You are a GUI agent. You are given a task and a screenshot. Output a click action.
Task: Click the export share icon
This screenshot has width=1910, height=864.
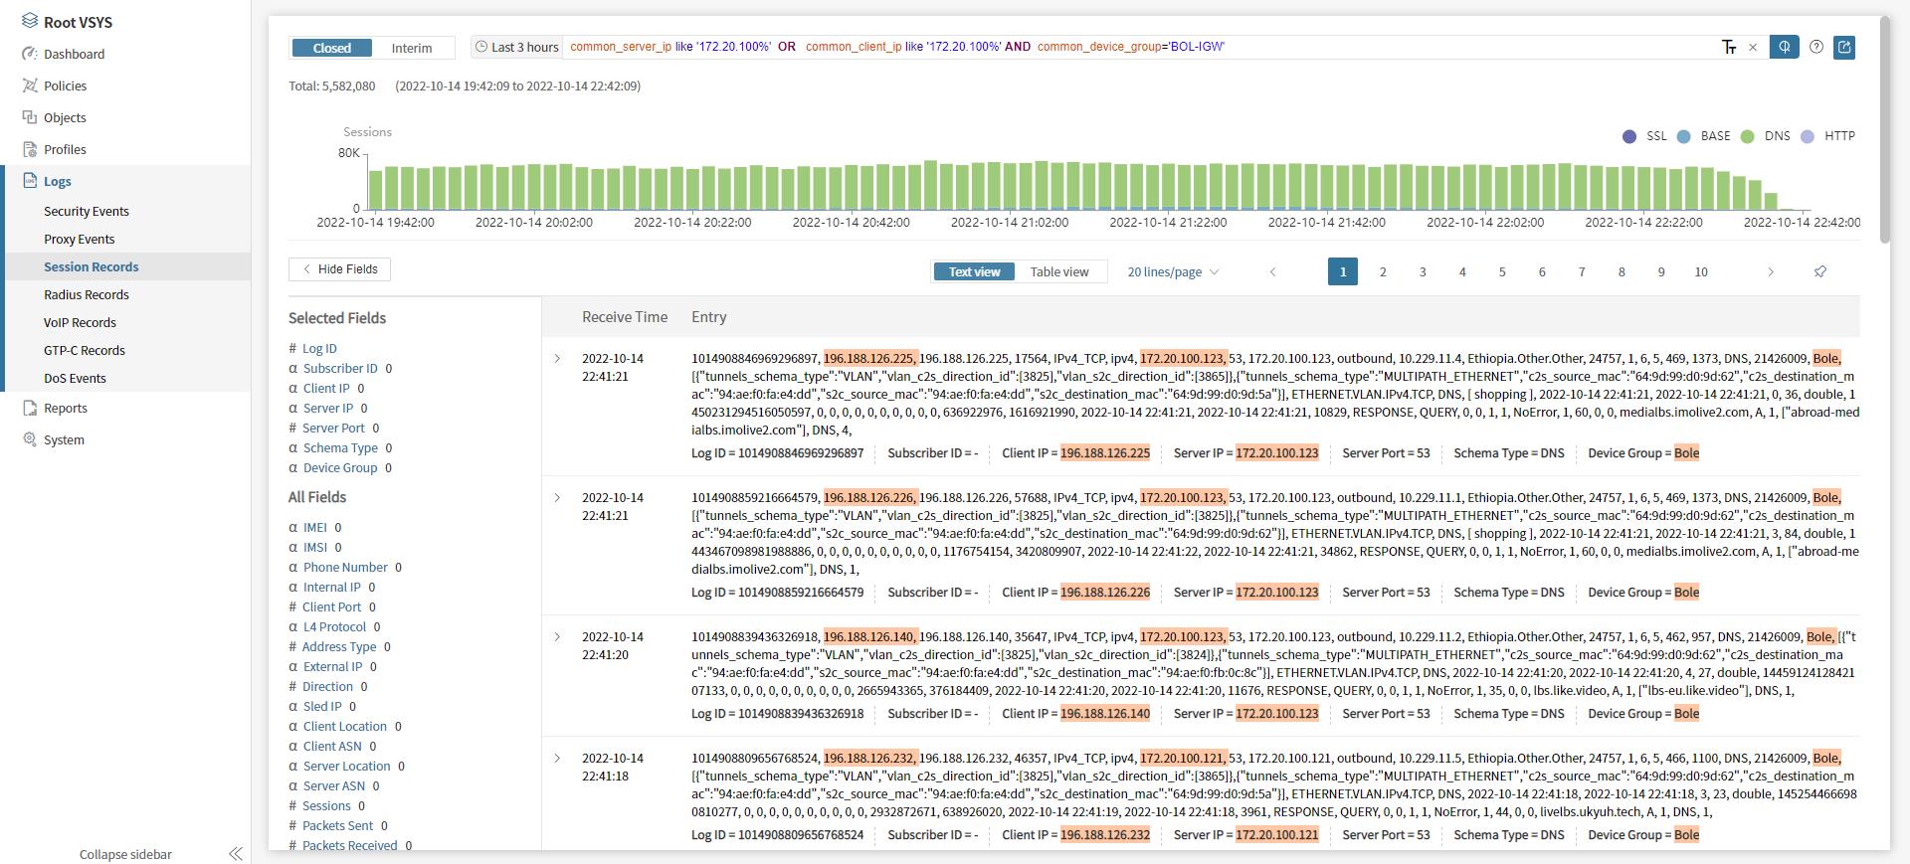coord(1844,47)
